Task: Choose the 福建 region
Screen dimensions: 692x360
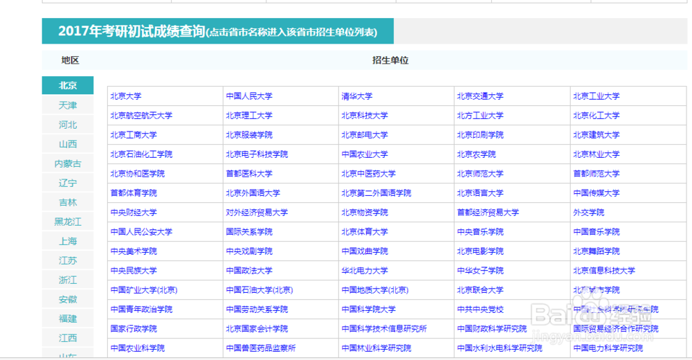Action: 68,319
